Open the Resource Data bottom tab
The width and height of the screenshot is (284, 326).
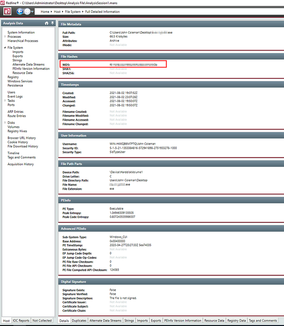coord(214,320)
